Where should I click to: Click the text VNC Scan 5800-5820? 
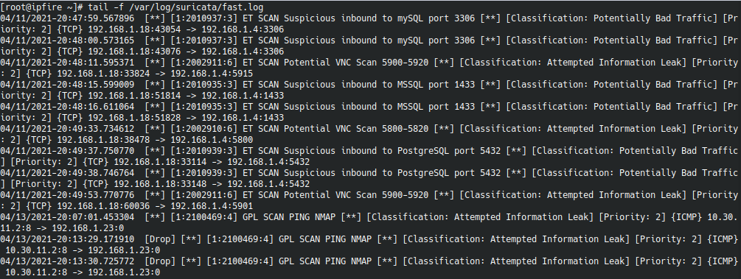382,128
